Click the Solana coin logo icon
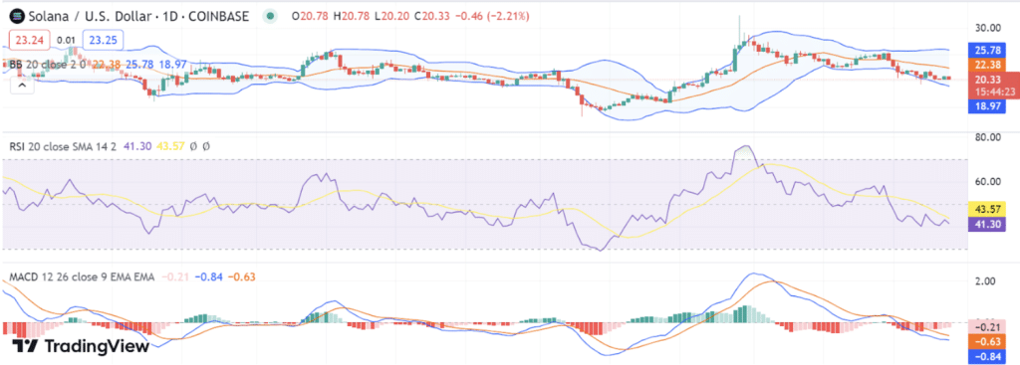The image size is (1020, 365). (x=16, y=16)
